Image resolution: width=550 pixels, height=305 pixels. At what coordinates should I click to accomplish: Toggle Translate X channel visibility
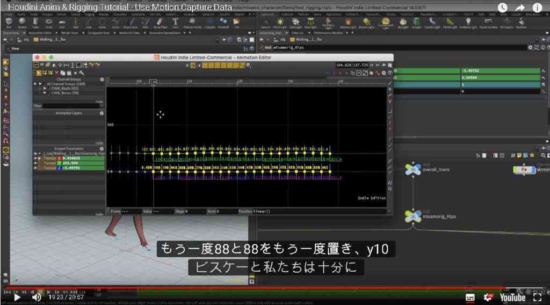pyautogui.click(x=35, y=158)
